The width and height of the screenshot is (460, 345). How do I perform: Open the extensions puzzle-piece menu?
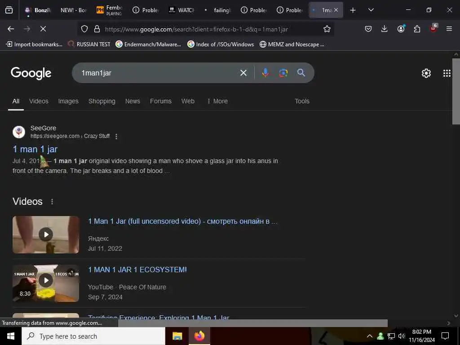[x=417, y=29]
